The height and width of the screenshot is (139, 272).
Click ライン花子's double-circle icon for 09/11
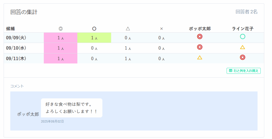pyautogui.click(x=242, y=57)
